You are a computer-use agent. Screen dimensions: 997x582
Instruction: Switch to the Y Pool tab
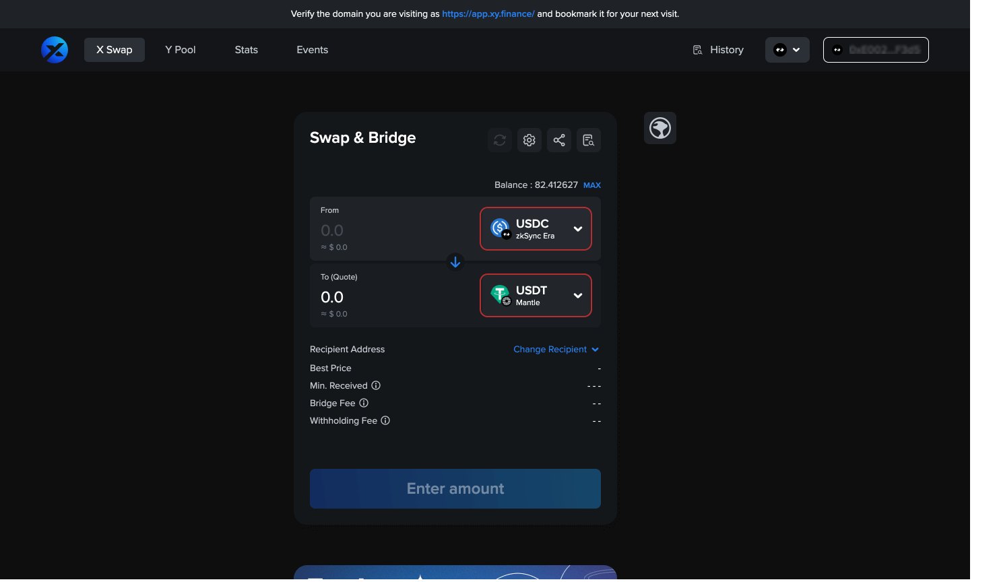pyautogui.click(x=181, y=50)
